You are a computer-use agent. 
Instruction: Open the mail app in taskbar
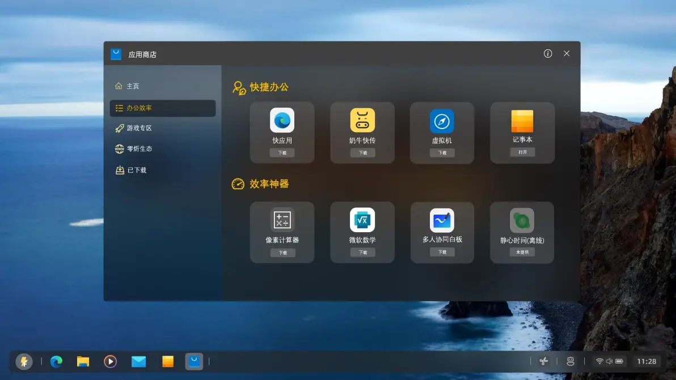click(138, 361)
